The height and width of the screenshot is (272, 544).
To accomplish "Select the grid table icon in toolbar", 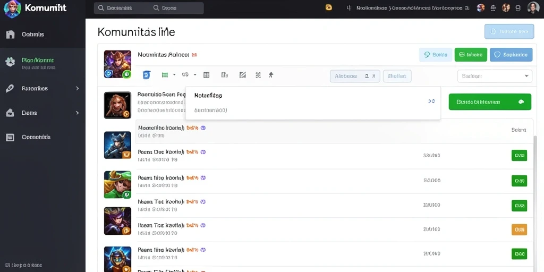I will point(207,74).
